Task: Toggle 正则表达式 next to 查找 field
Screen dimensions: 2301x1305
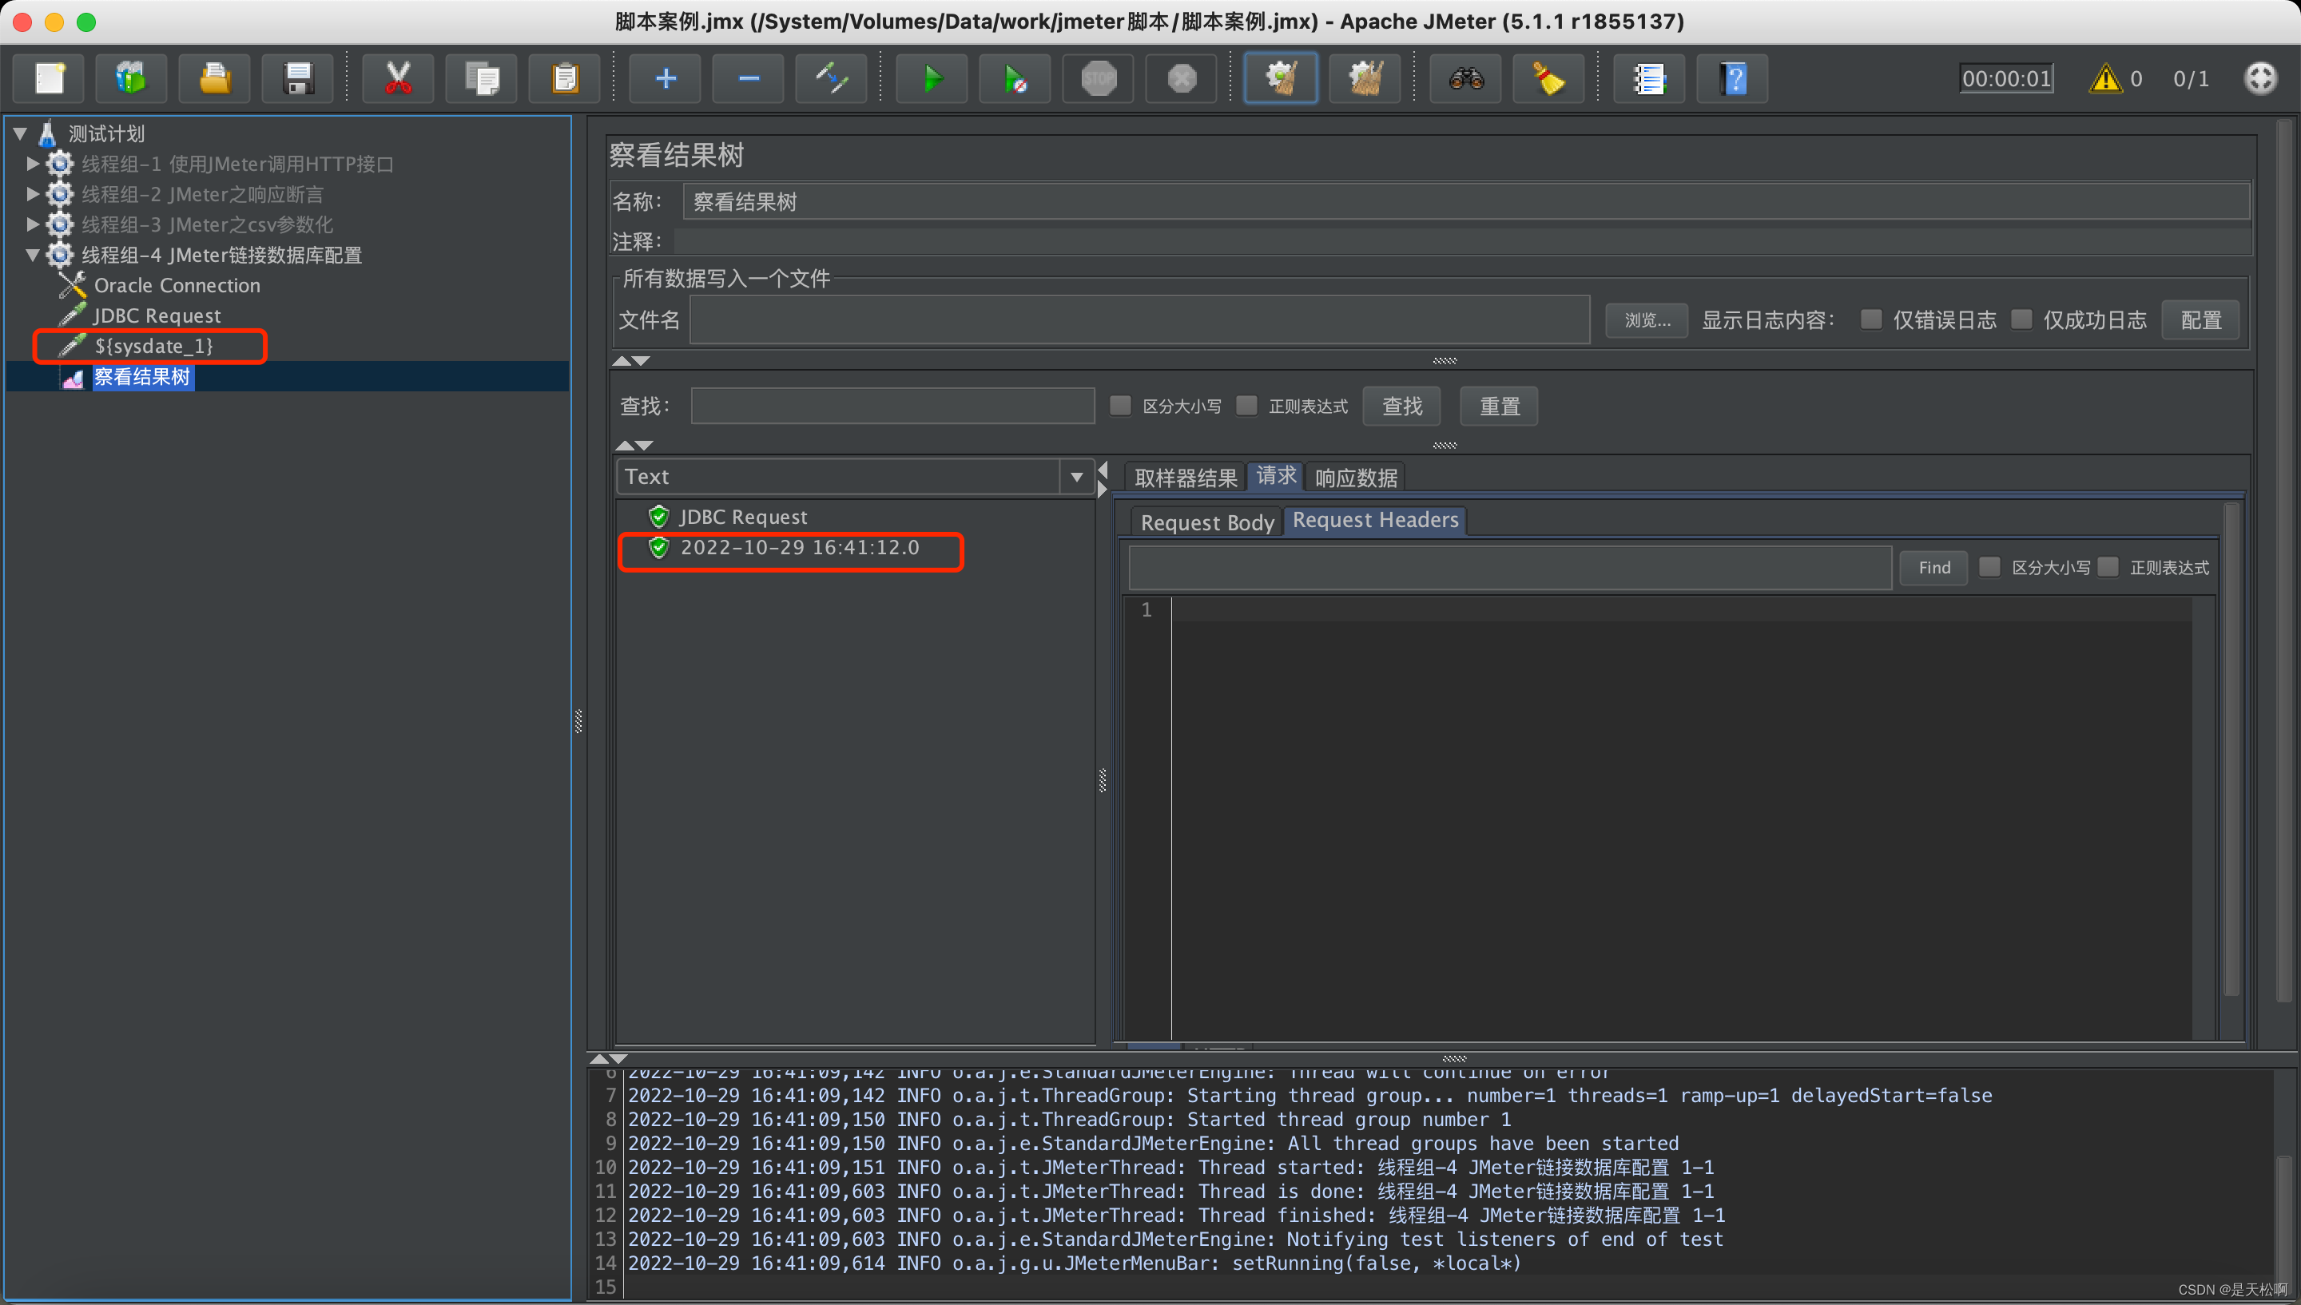Action: click(x=1247, y=405)
